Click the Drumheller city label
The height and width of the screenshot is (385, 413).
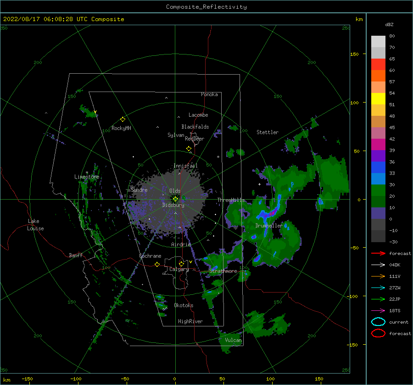269,226
